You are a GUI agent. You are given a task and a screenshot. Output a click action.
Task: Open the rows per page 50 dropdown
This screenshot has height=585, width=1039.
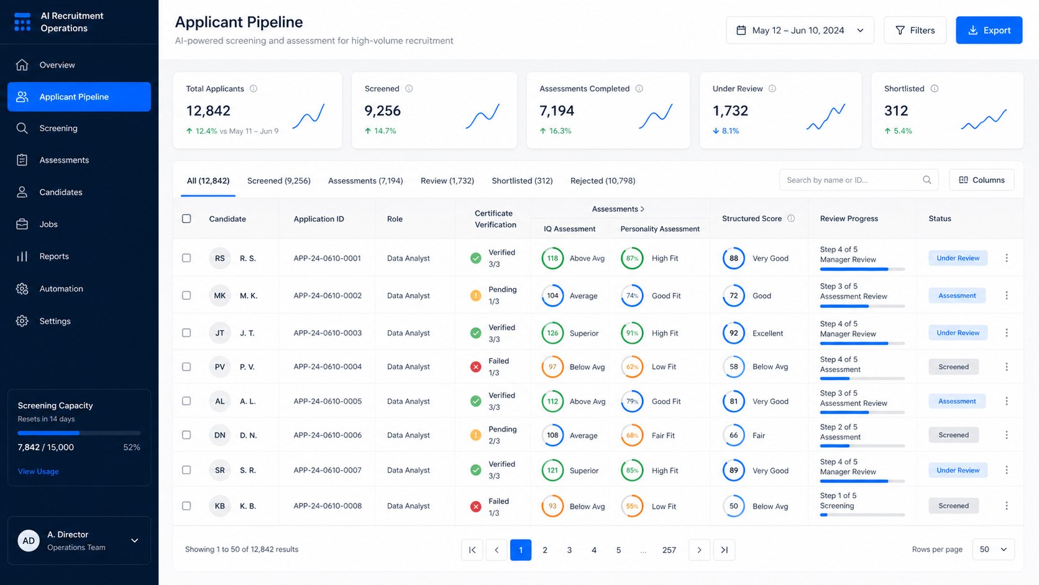pos(993,550)
